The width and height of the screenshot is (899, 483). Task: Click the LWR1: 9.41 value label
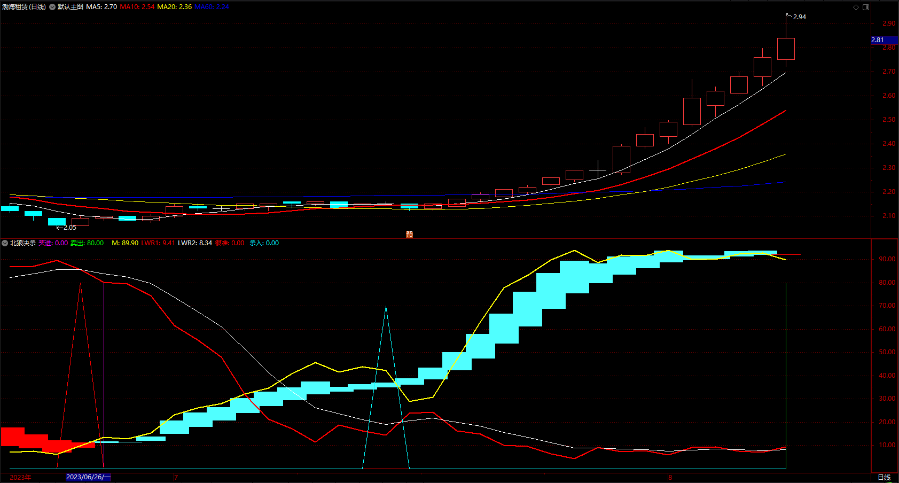158,243
